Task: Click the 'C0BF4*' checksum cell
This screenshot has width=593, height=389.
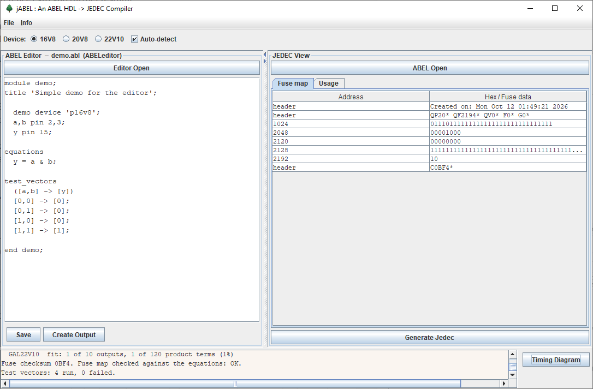Action: 508,167
